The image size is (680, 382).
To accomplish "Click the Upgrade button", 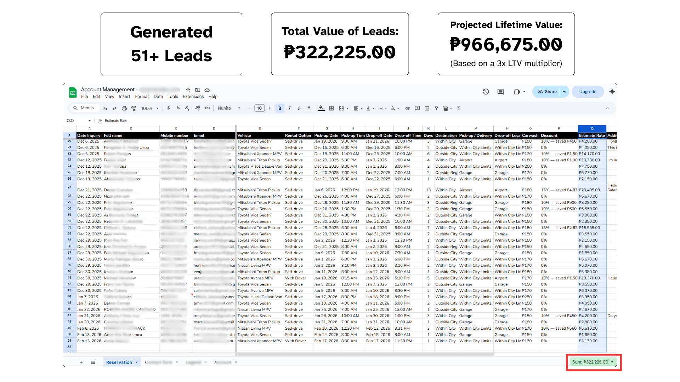I will coord(588,92).
